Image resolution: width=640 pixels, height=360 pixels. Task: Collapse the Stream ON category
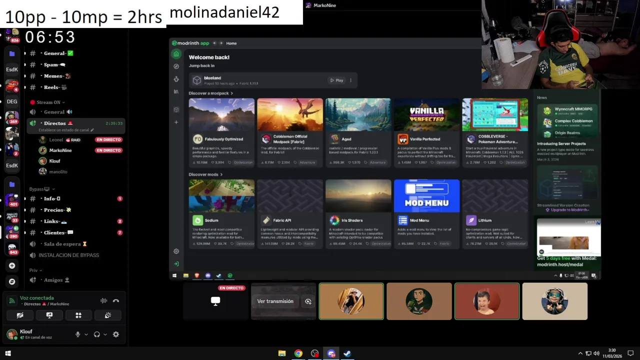pyautogui.click(x=48, y=102)
